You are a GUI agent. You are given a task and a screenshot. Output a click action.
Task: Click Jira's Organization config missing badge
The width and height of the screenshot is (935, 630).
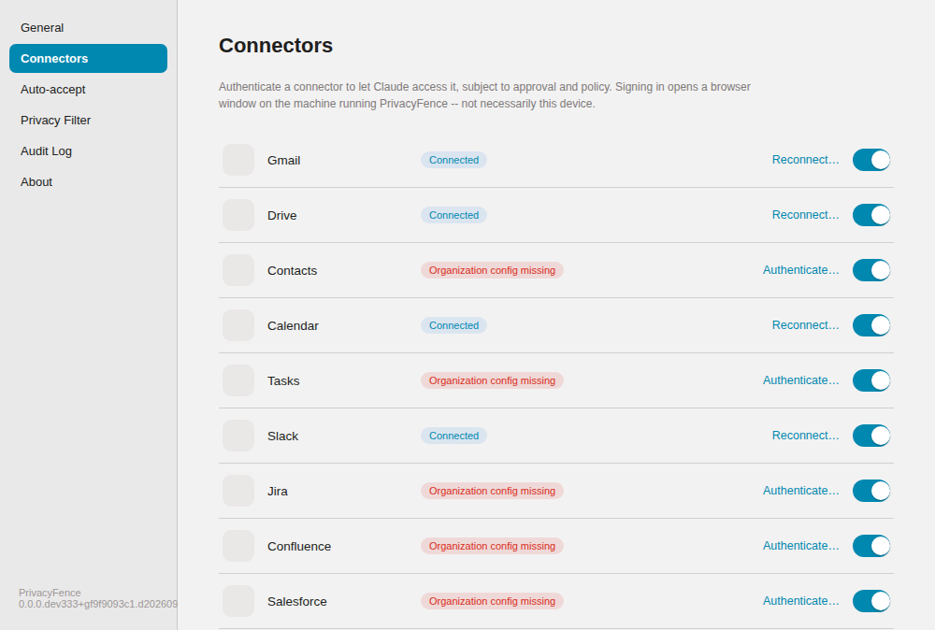(492, 491)
